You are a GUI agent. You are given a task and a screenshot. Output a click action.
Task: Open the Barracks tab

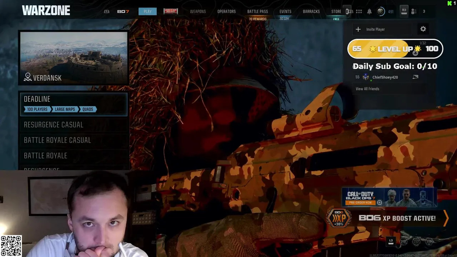click(x=311, y=11)
